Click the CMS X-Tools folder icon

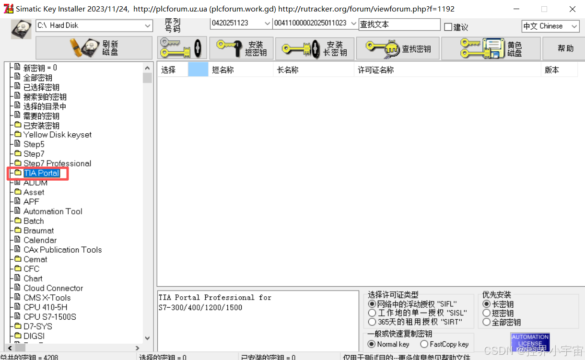pos(18,297)
